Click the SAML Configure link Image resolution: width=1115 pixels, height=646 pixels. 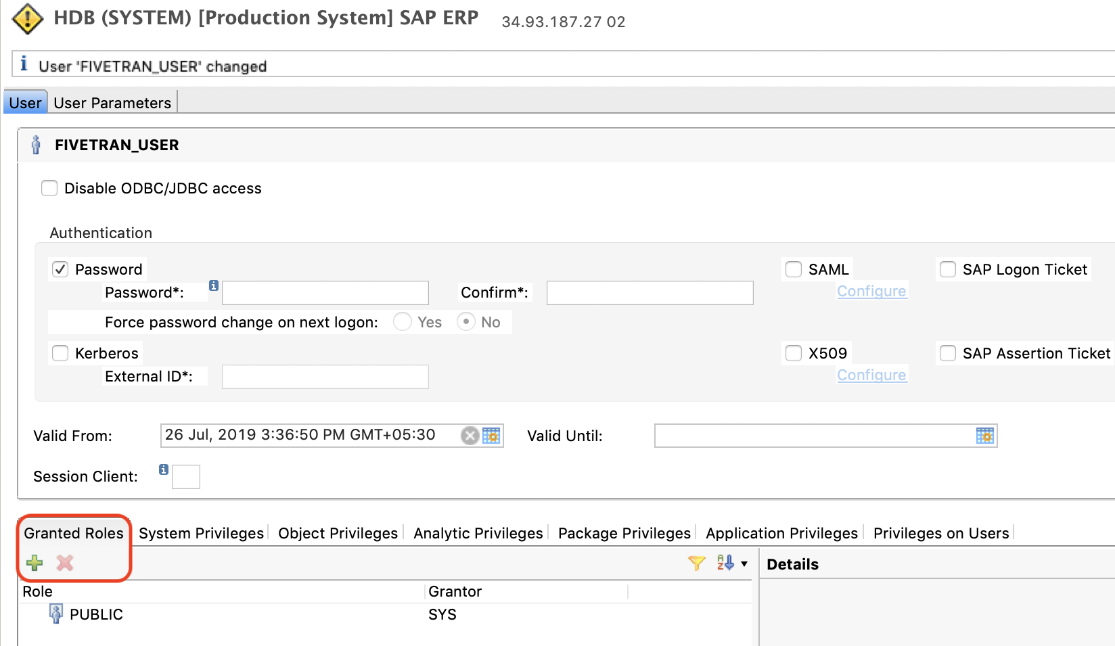tap(871, 291)
